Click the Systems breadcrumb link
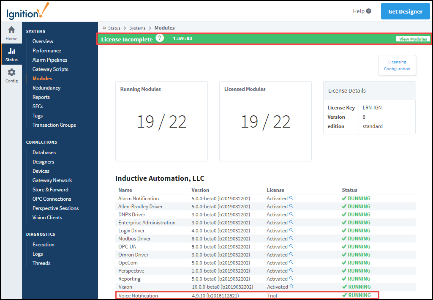433x300 pixels. point(137,28)
